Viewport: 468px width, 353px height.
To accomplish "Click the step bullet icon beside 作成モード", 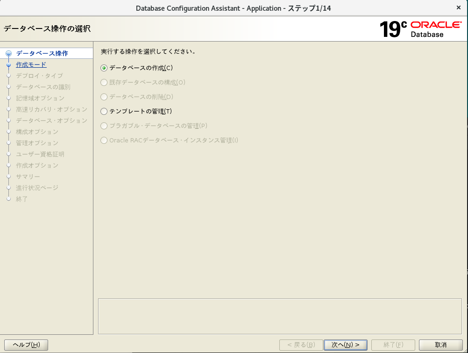I will point(8,65).
